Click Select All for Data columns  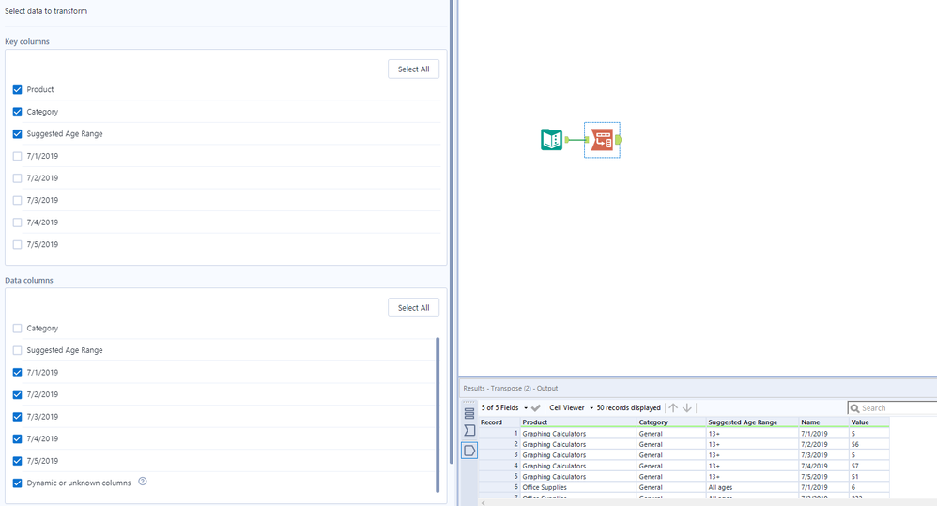(x=413, y=308)
